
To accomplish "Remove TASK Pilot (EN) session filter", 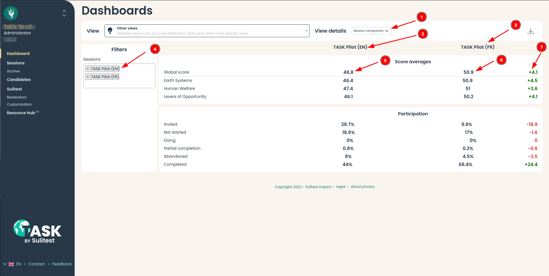I will click(88, 69).
